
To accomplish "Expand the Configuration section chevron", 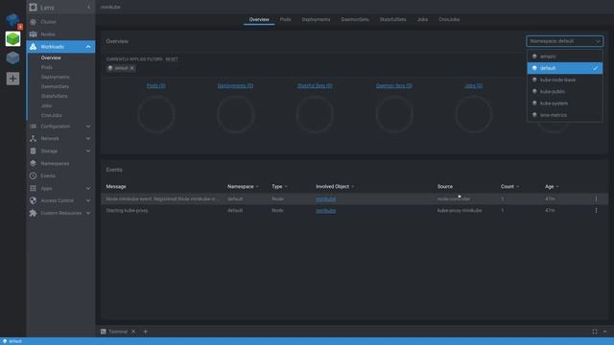I will pyautogui.click(x=88, y=126).
